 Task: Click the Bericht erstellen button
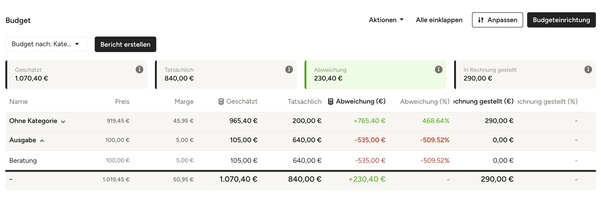point(125,44)
